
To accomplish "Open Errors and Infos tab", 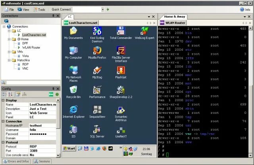I will click(16, 161).
